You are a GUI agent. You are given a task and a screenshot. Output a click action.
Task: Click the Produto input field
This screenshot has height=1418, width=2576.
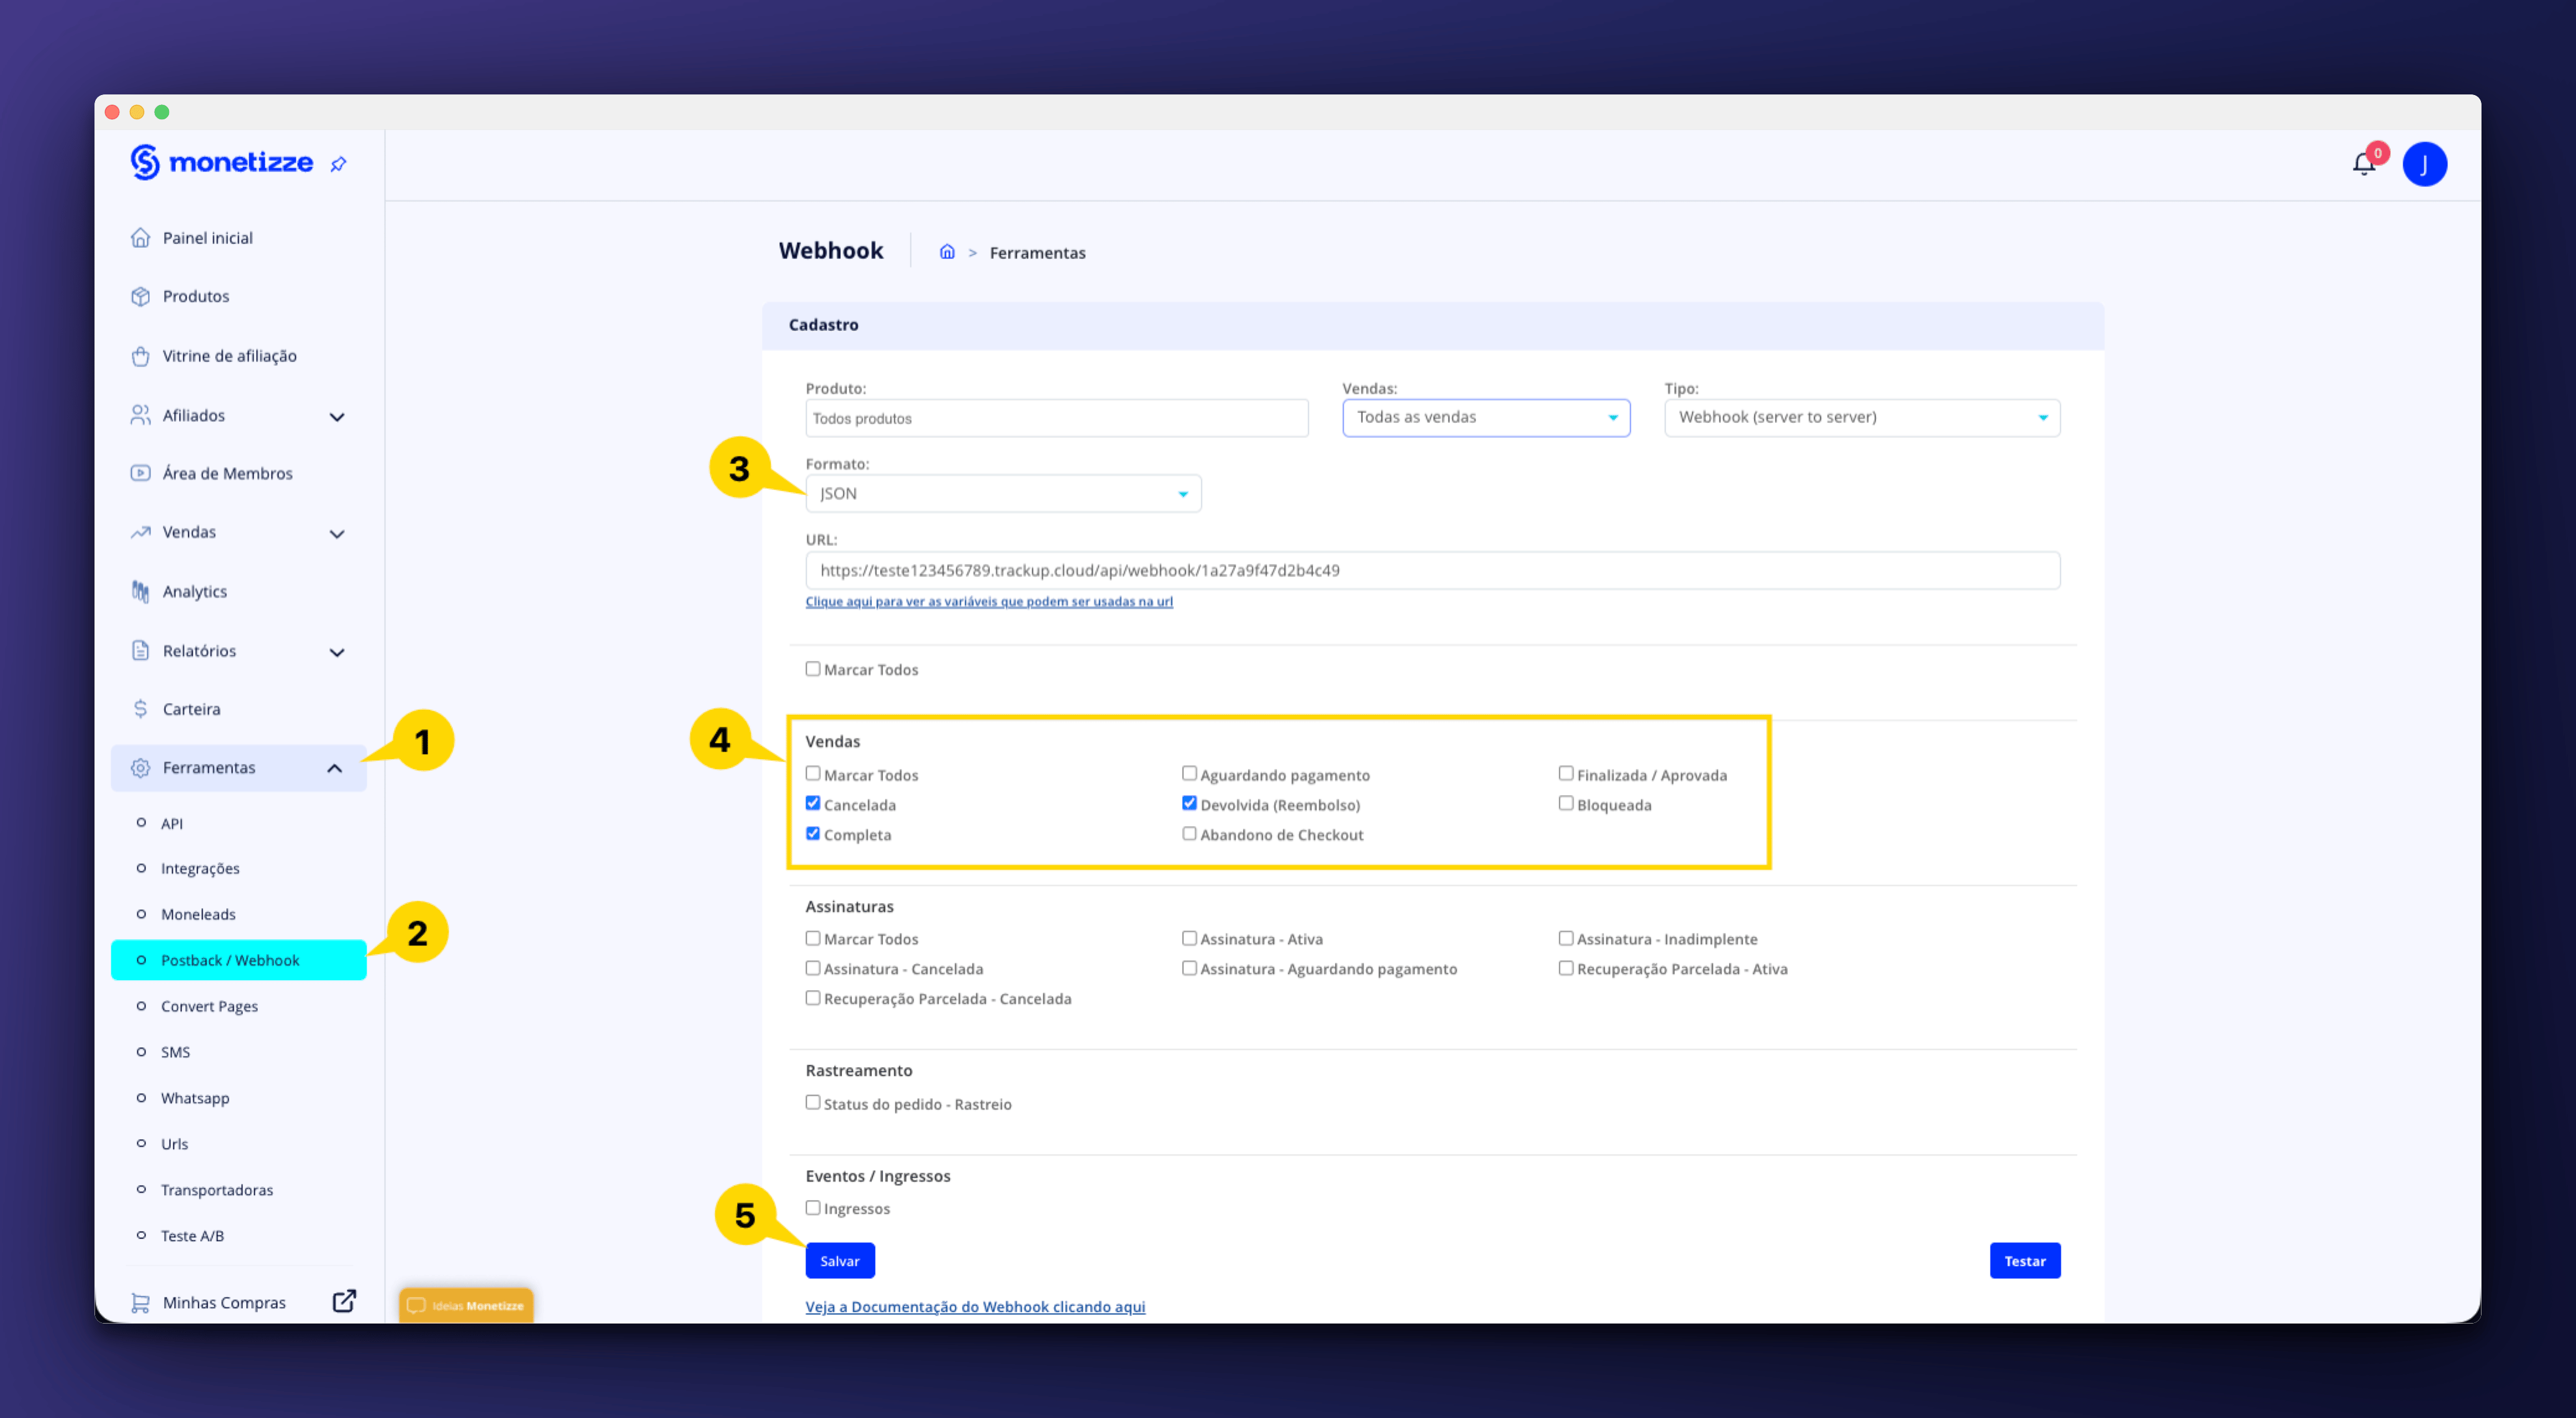(x=1057, y=419)
